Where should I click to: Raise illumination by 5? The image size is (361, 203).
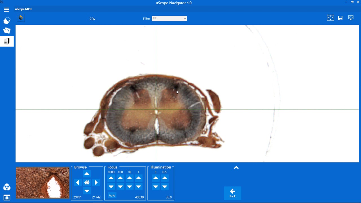[x=156, y=178]
